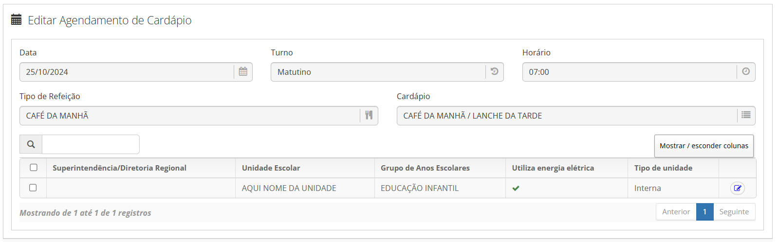778x242 pixels.
Task: Focus the table search input box
Action: coord(91,144)
